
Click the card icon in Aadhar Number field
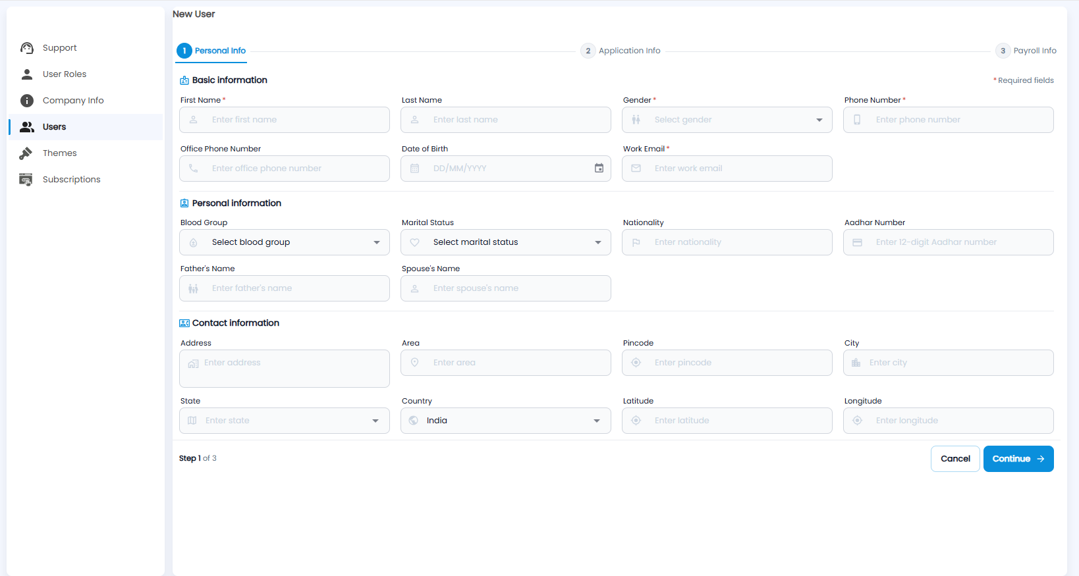click(x=857, y=242)
